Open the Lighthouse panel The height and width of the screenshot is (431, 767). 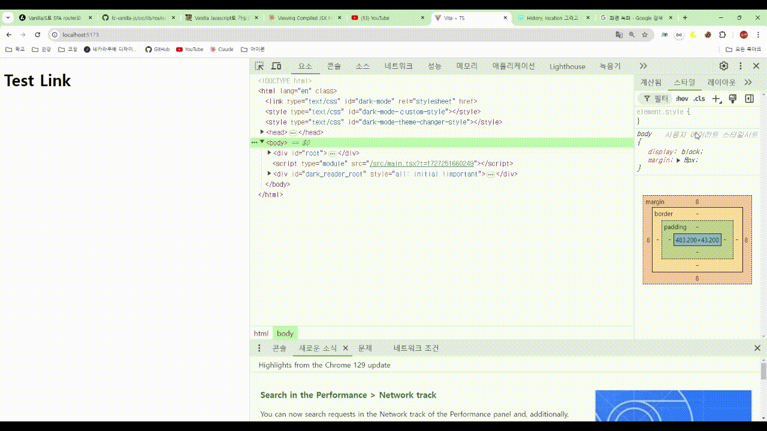(566, 66)
